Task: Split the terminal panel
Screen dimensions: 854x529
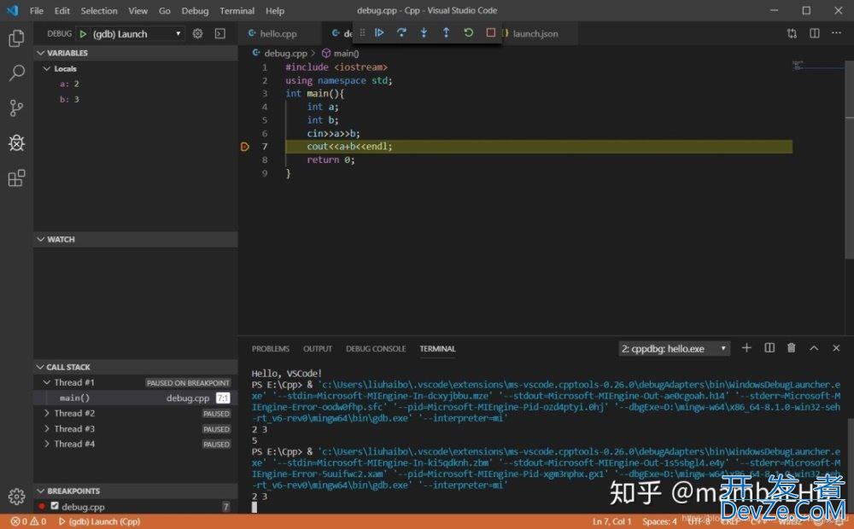Action: point(769,348)
